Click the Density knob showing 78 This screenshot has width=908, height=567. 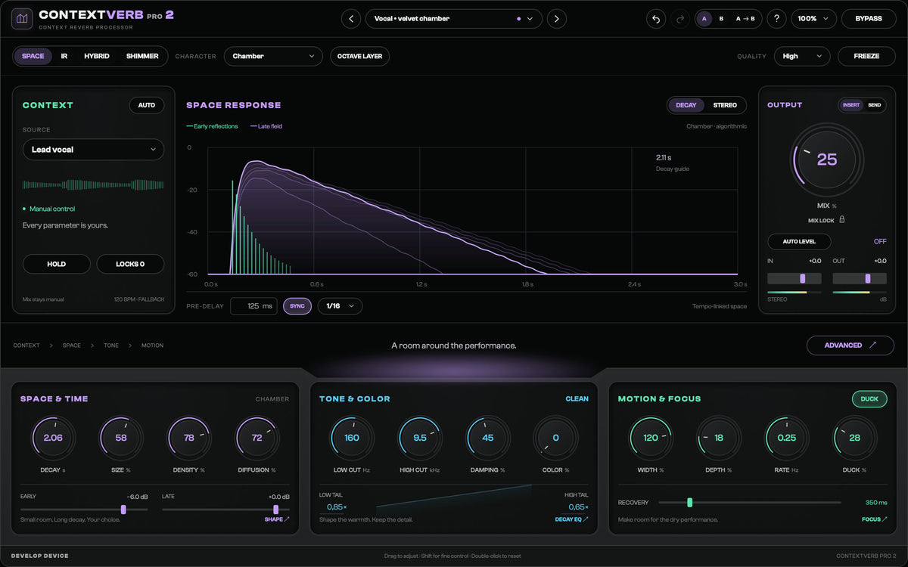[189, 438]
